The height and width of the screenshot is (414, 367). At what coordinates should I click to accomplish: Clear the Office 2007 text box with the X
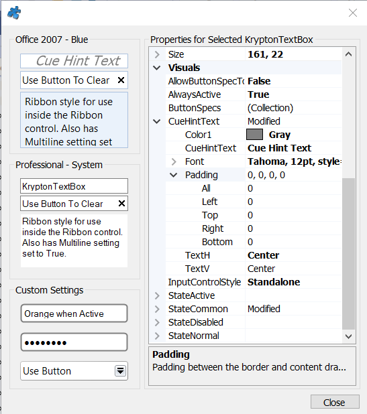[x=121, y=80]
